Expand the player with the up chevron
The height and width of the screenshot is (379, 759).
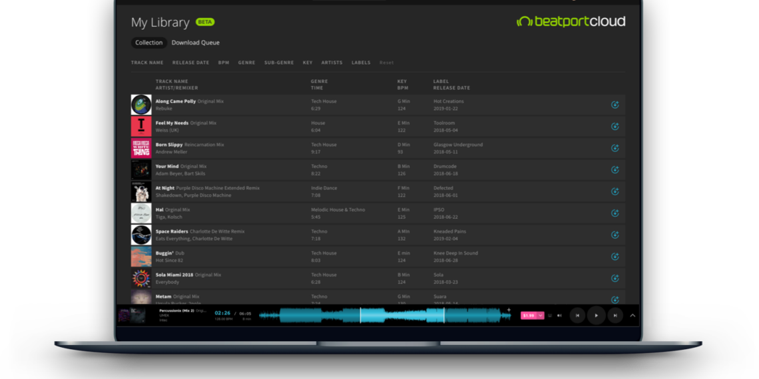coord(632,315)
